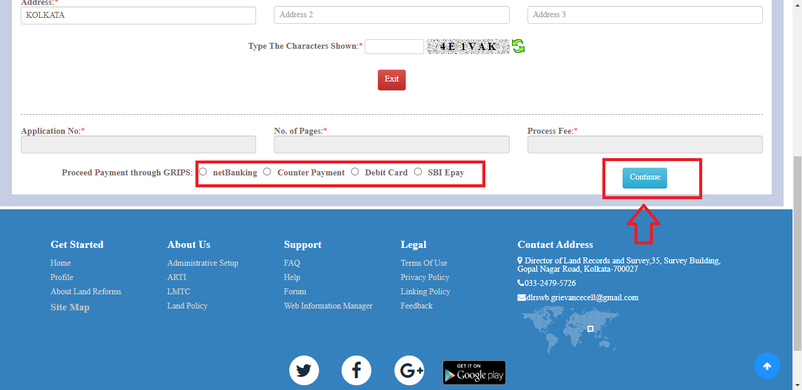Viewport: 802px width, 390px height.
Task: Open the Privacy Policy link
Action: [425, 277]
